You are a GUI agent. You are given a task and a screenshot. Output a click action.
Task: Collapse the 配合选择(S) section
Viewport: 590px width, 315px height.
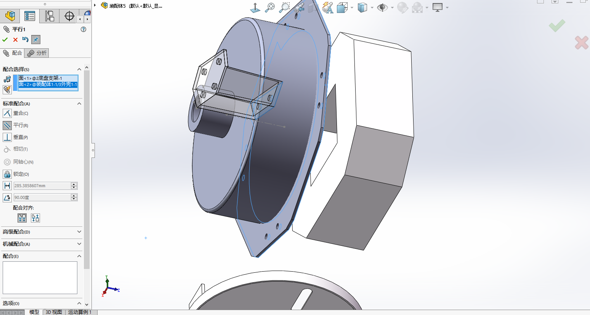(79, 69)
